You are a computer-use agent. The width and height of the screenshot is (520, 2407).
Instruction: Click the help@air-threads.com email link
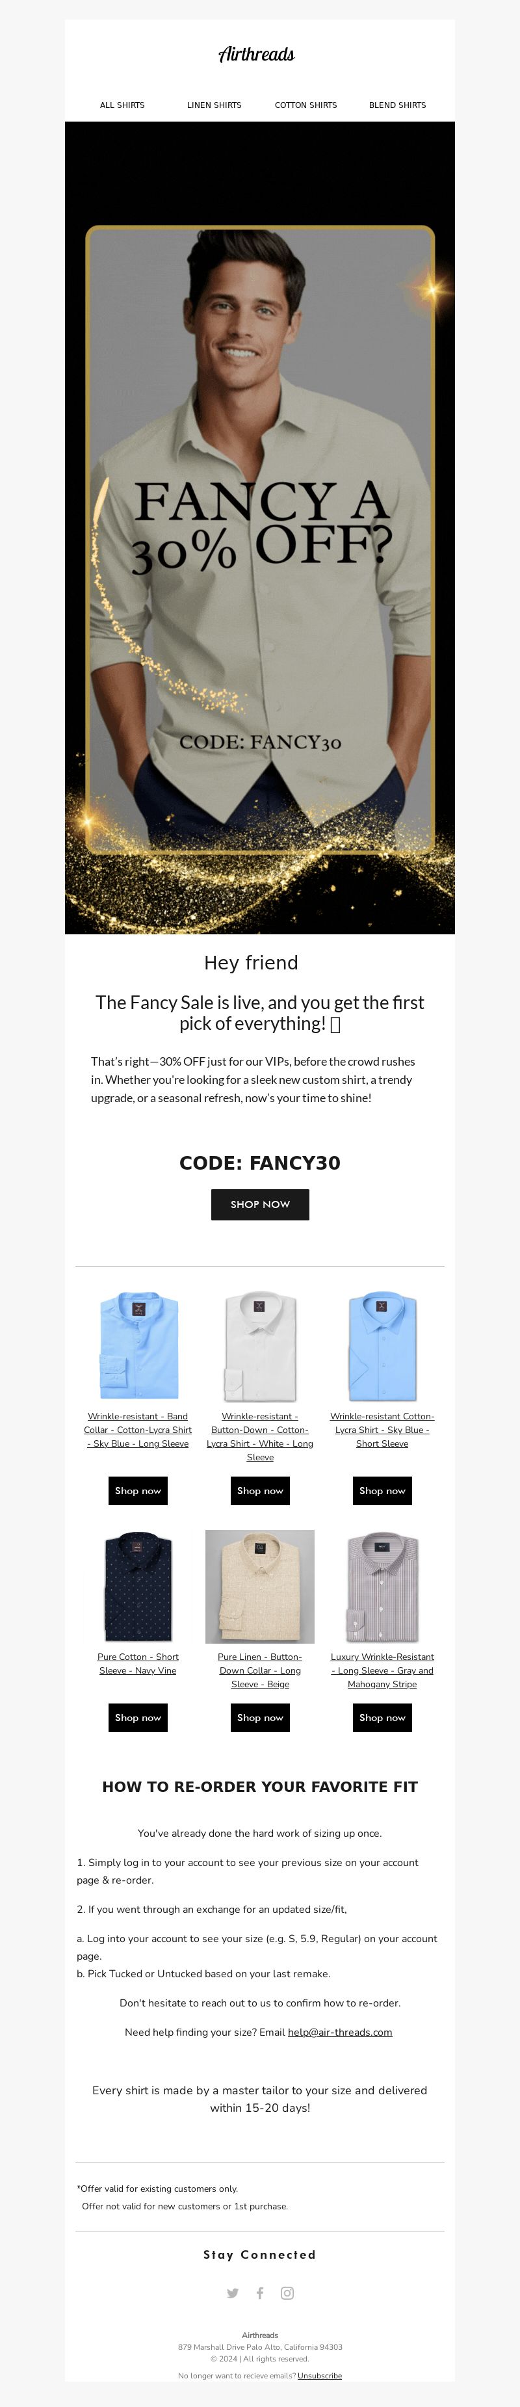[340, 2032]
